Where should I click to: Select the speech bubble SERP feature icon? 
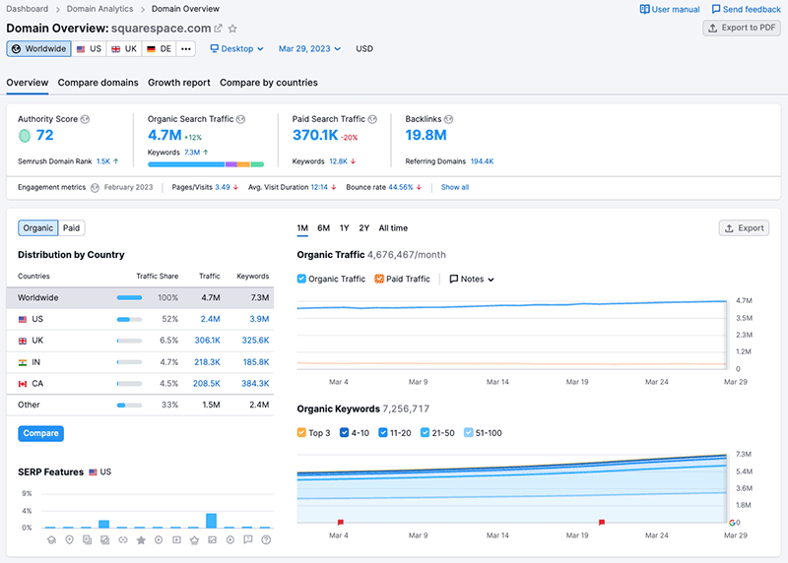248,540
